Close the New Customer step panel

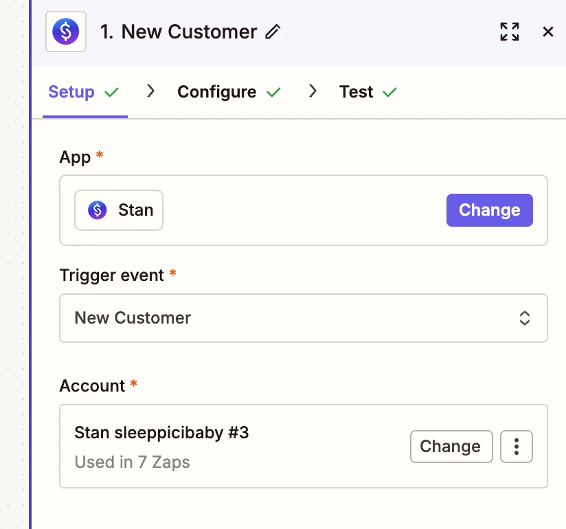[x=548, y=32]
